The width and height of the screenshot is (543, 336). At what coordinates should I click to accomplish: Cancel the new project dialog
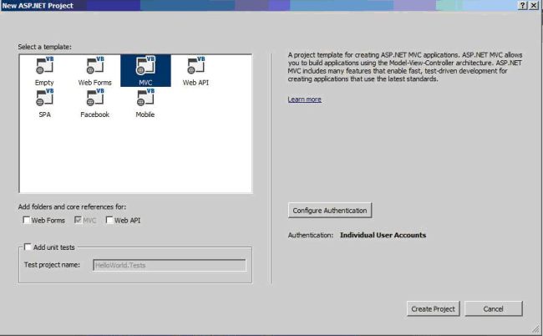[x=493, y=308]
